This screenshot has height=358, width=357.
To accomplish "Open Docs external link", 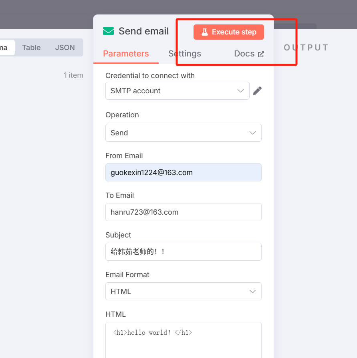I will (249, 54).
